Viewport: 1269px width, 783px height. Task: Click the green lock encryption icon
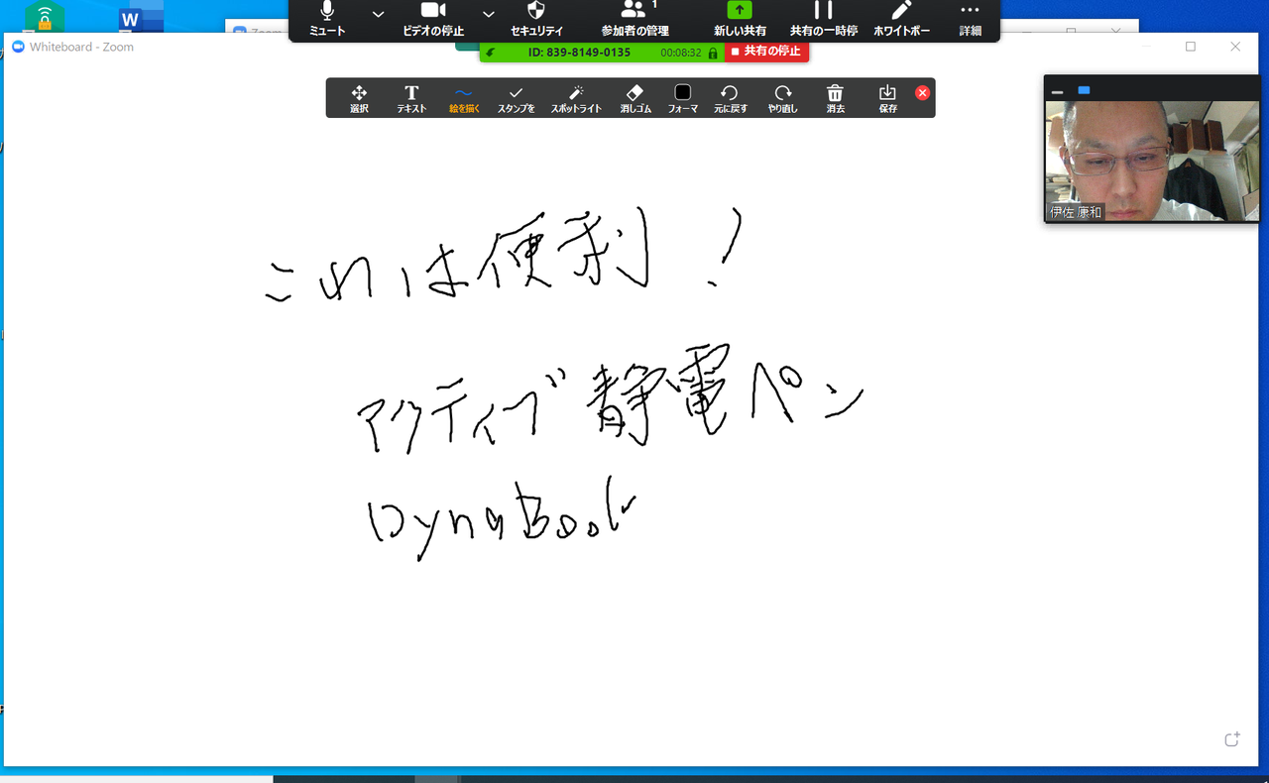[713, 53]
